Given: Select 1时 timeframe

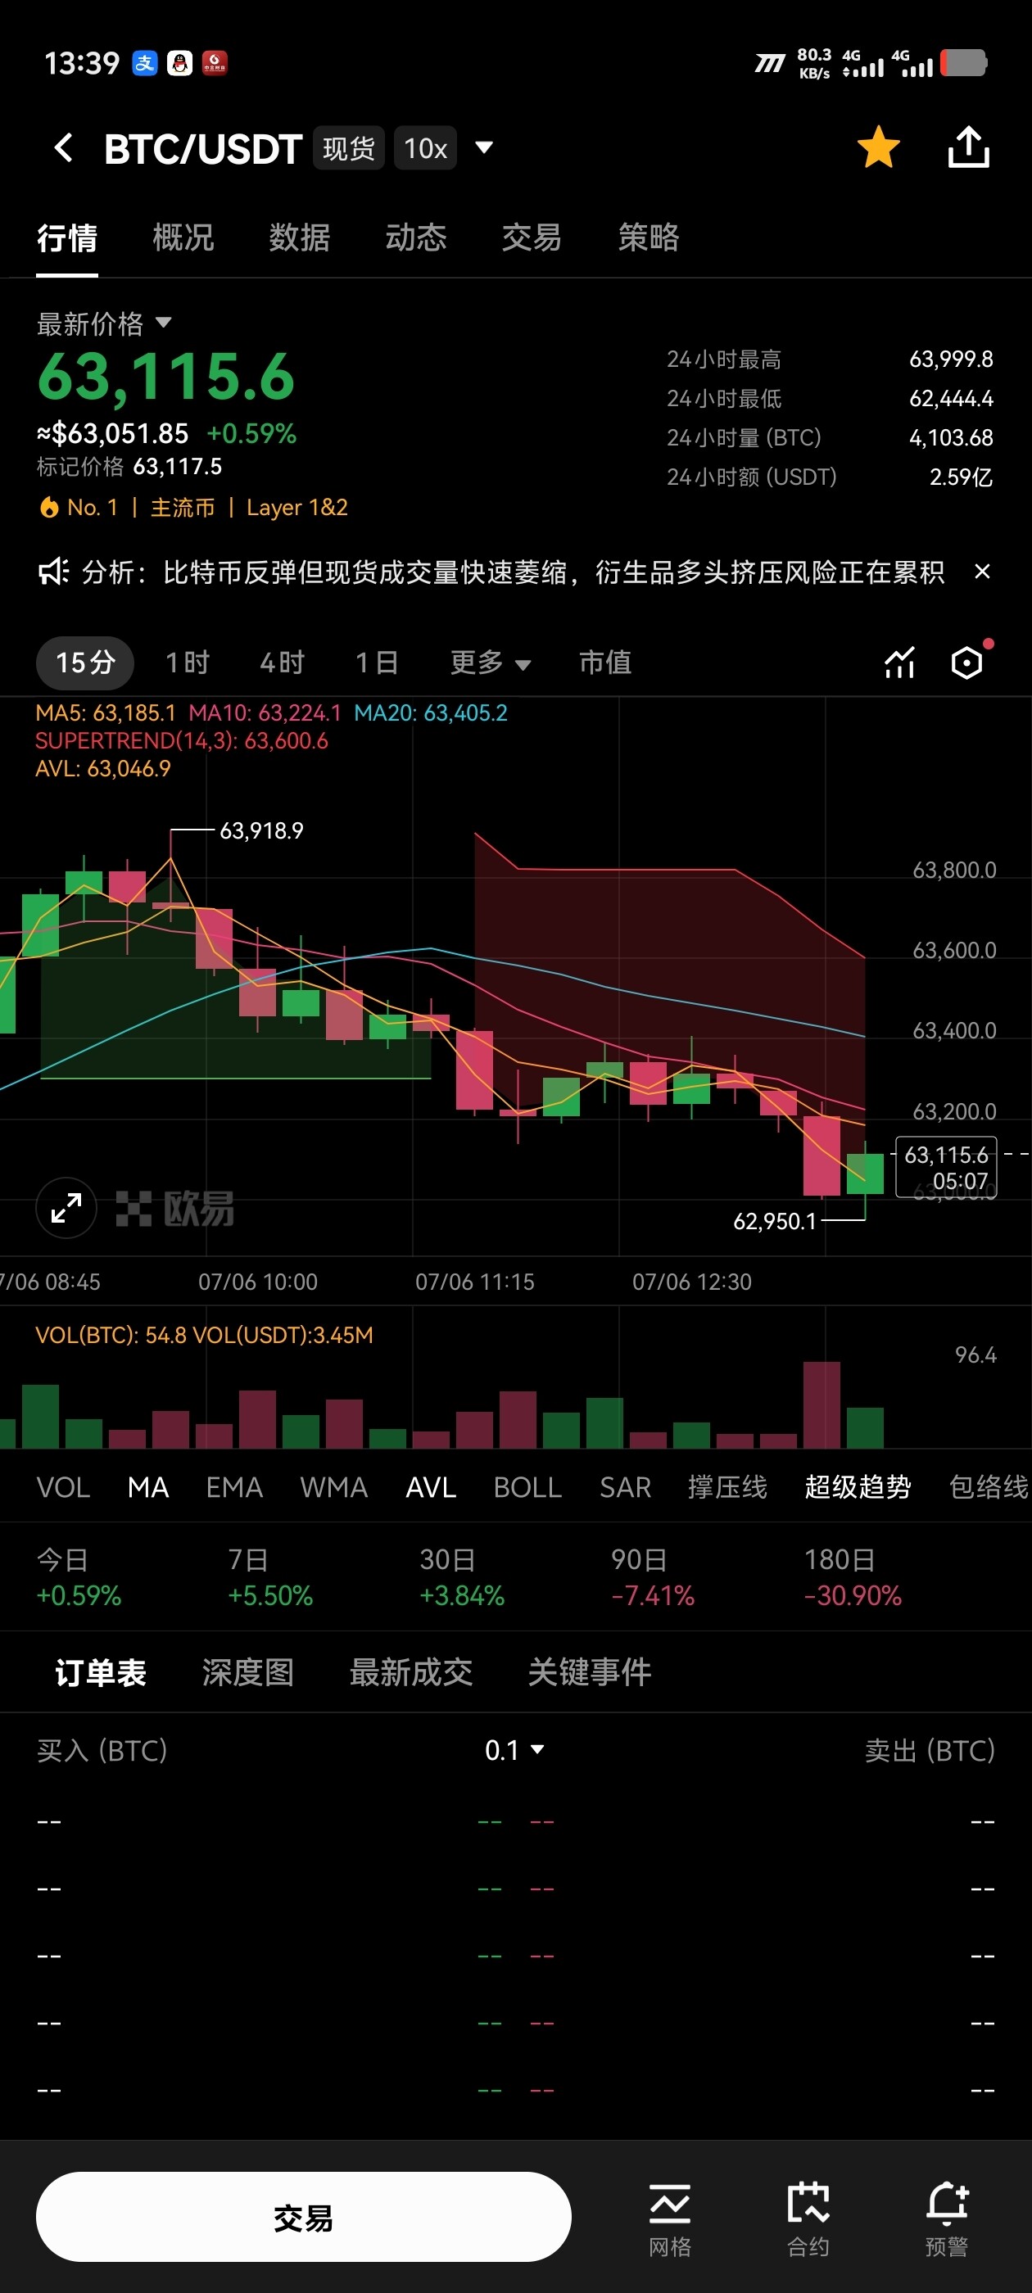Looking at the screenshot, I should 188,663.
